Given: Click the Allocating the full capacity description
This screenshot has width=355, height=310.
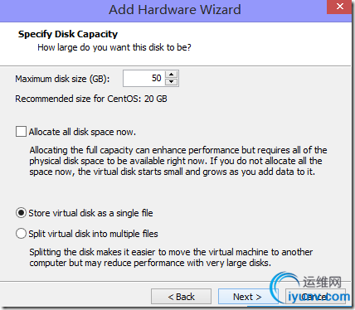Looking at the screenshot, I should pos(178,161).
